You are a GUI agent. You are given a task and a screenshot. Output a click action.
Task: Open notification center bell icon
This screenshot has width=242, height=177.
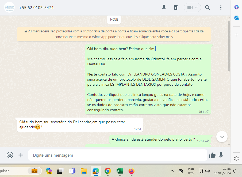235,171
